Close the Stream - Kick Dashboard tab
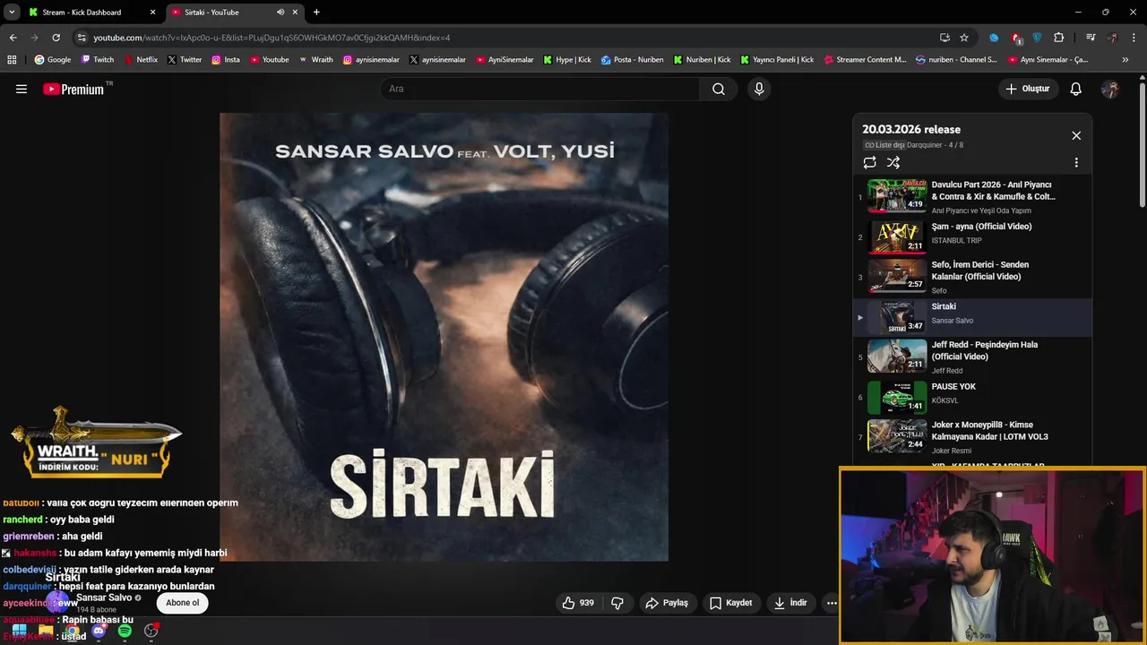This screenshot has width=1147, height=645. 152,13
